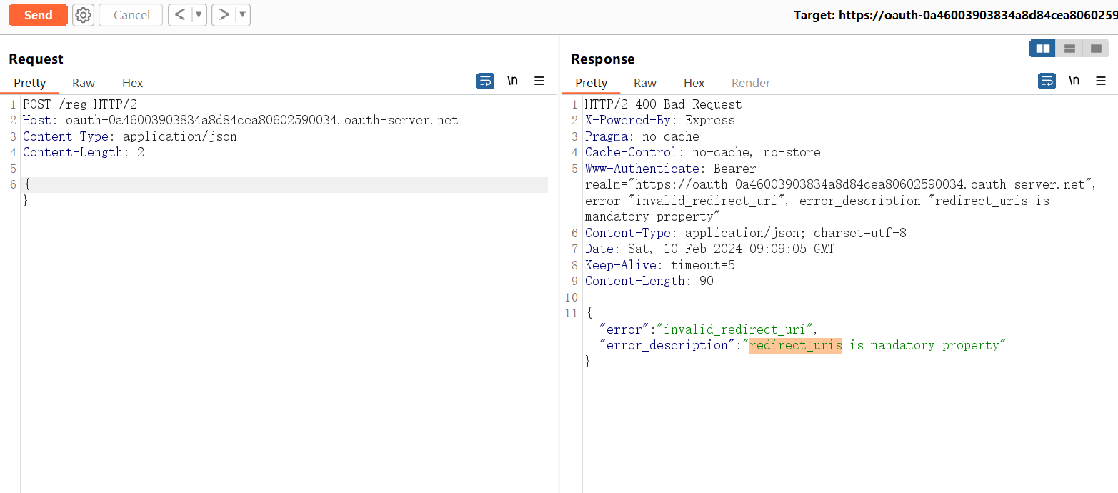
Task: Click line 6 in request body editor
Action: point(286,185)
